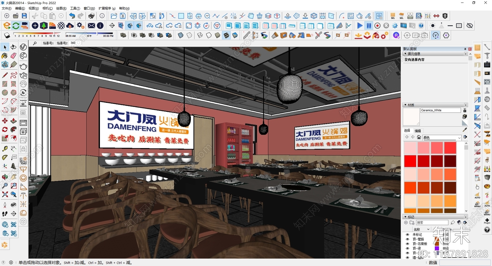Click the blue play animation button
This screenshot has height=266, width=492.
coord(360,25)
